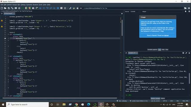Re-run last script icon

tap(37, 8)
